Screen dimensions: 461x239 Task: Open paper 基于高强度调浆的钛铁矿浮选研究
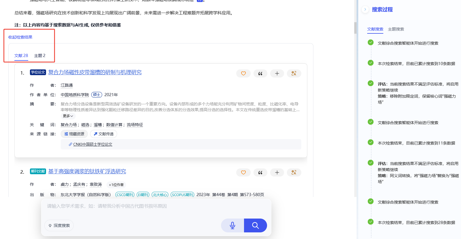(87, 171)
